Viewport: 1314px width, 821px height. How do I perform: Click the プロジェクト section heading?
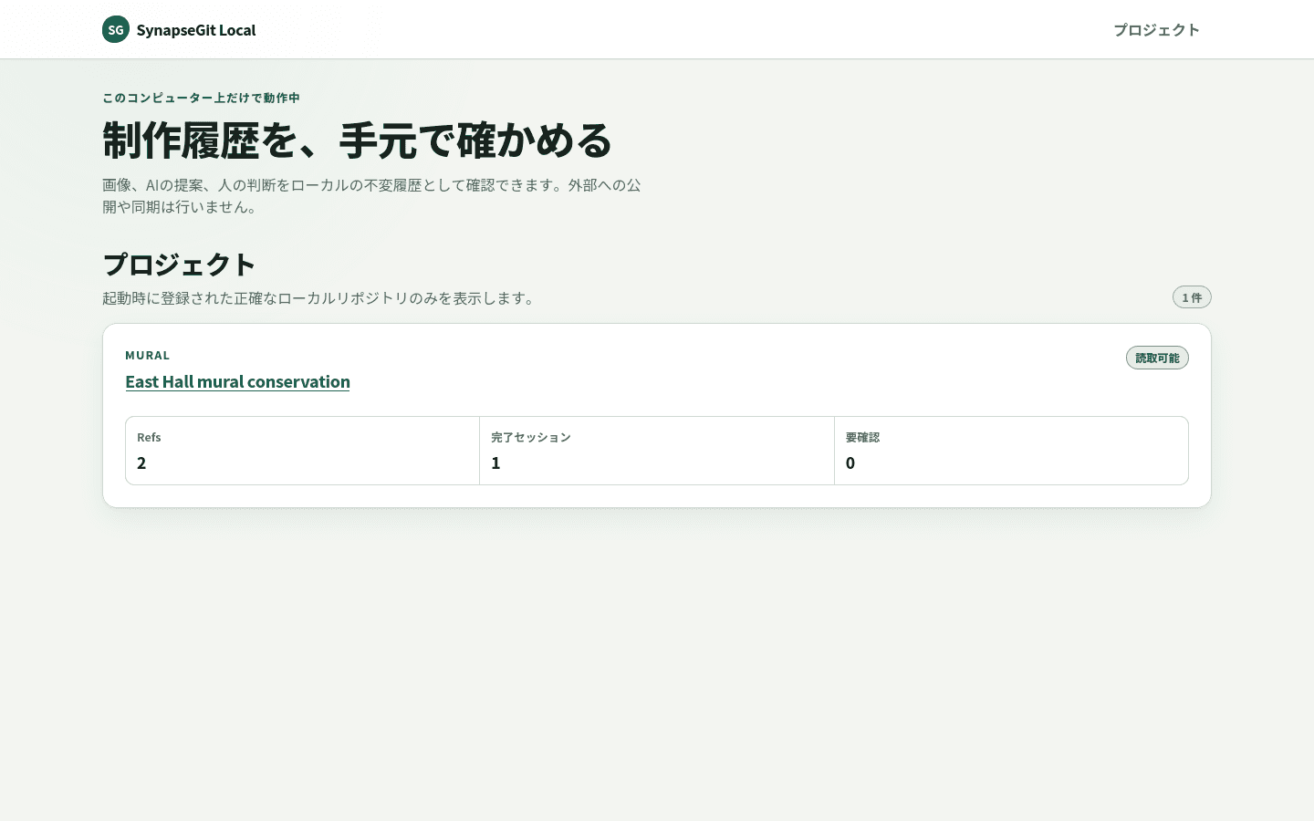(179, 264)
